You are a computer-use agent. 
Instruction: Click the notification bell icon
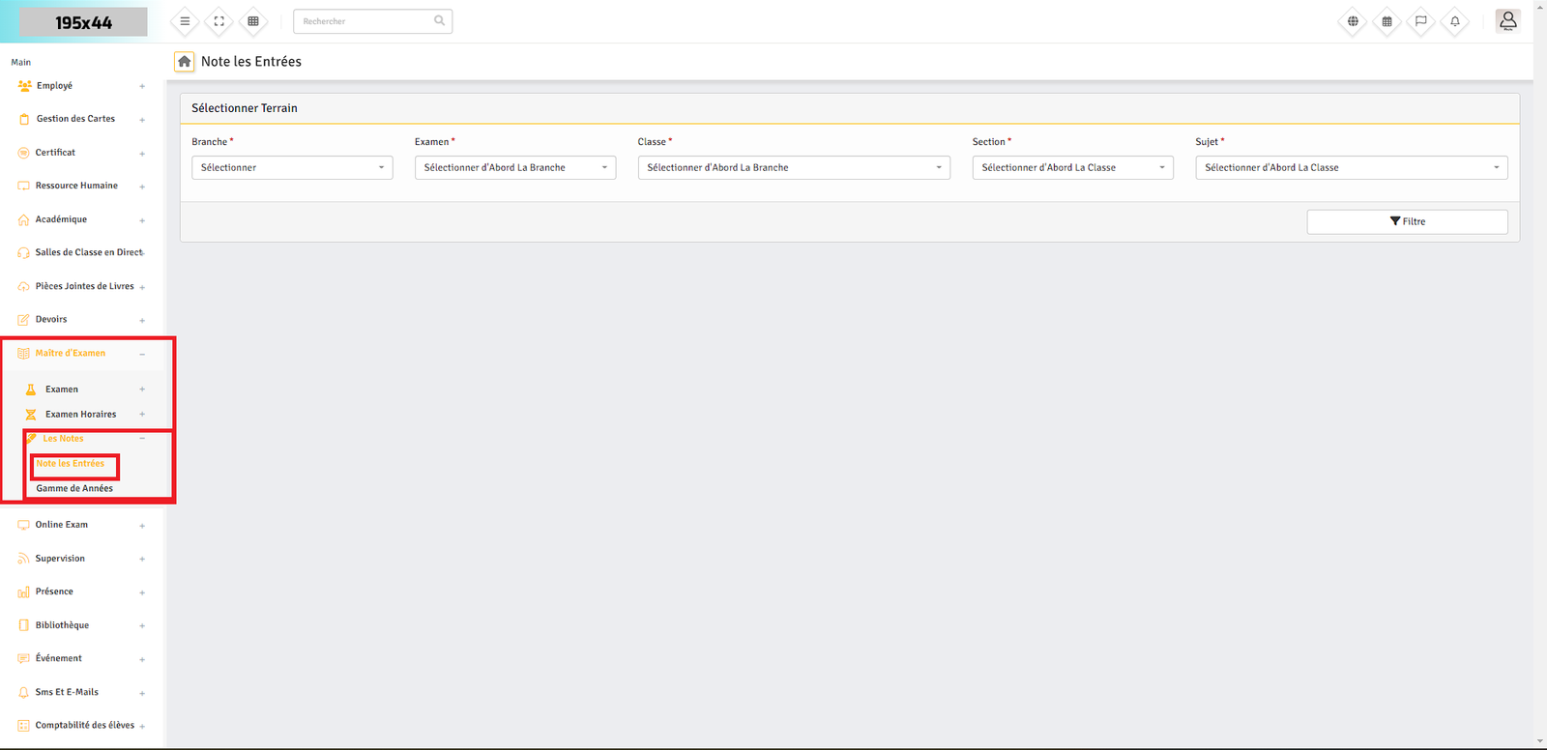pos(1454,21)
